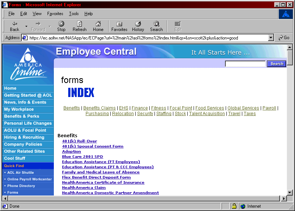
Task: Click the Employee Central search field
Action: tap(245, 64)
